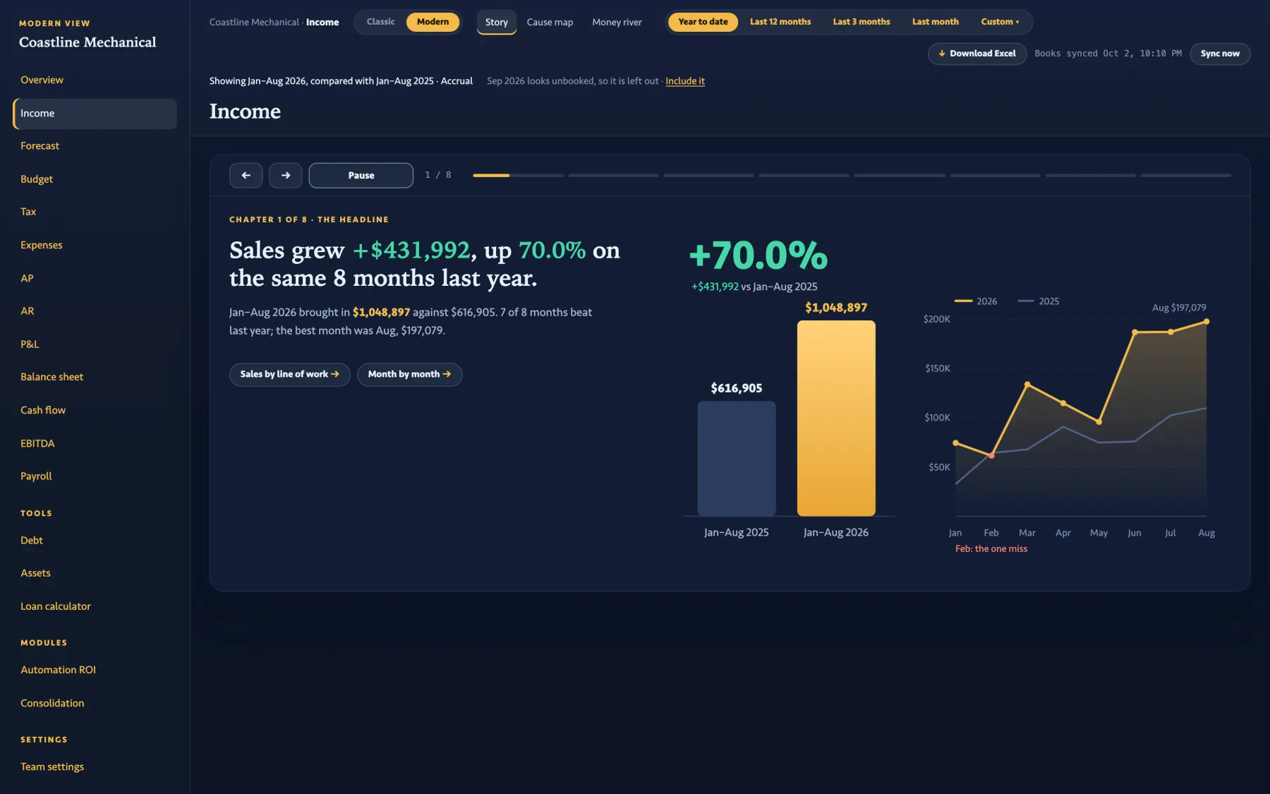Image resolution: width=1270 pixels, height=794 pixels.
Task: Open Loan calculator tool
Action: pyautogui.click(x=95, y=606)
